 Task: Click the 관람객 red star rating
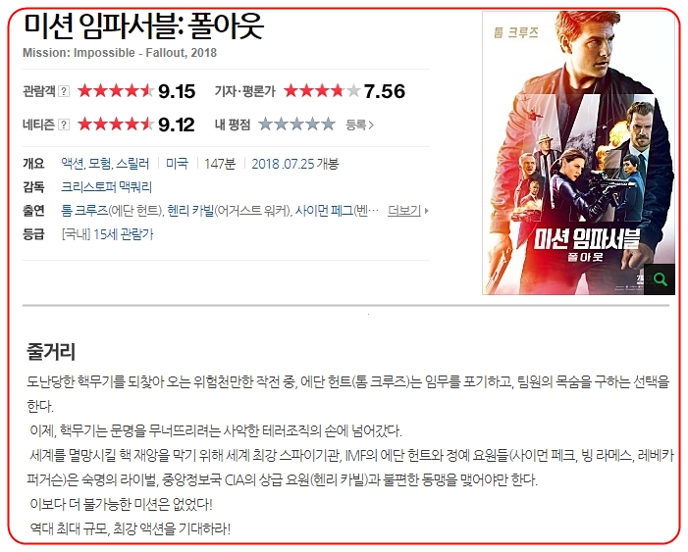coord(116,91)
